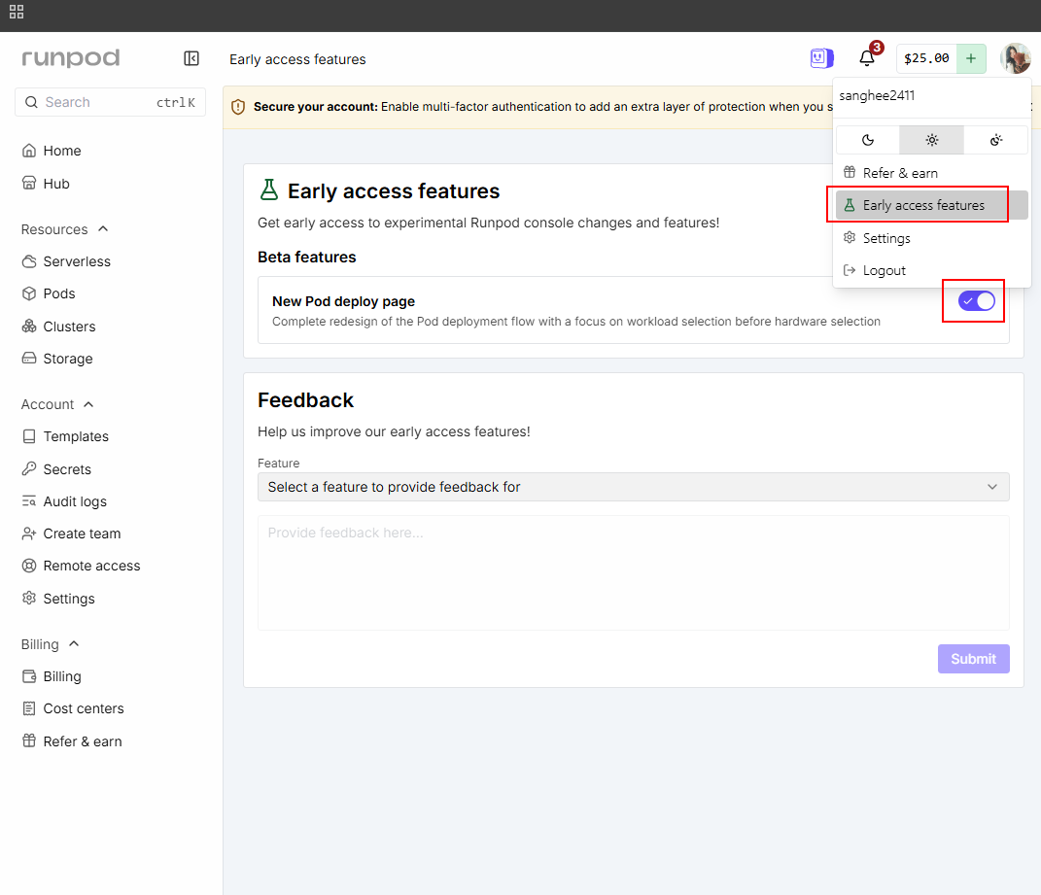Open Templates in sidebar

66,436
